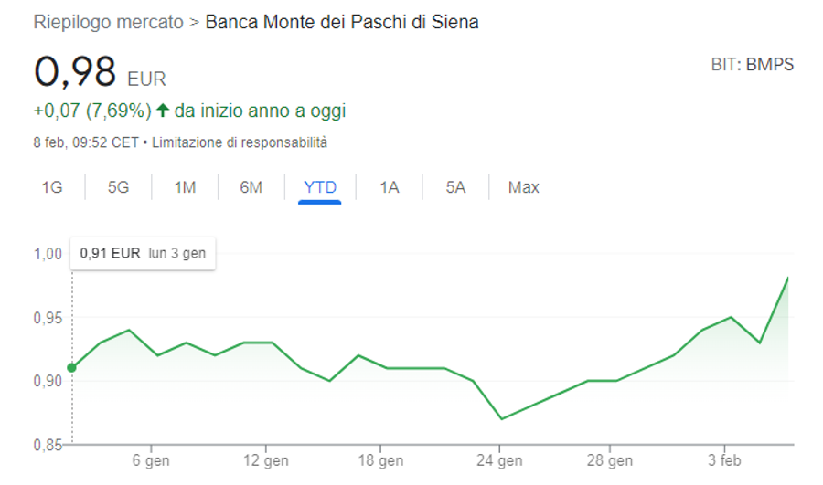Open Limitazione di responsabilità disclaimer link
823x485 pixels.
[x=240, y=142]
